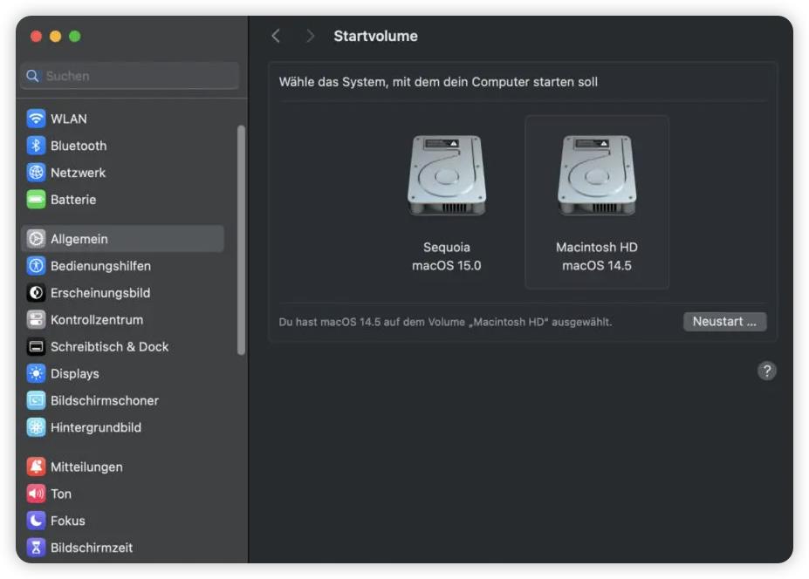809x579 pixels.
Task: Click the sidebar scrollbar
Action: point(241,240)
